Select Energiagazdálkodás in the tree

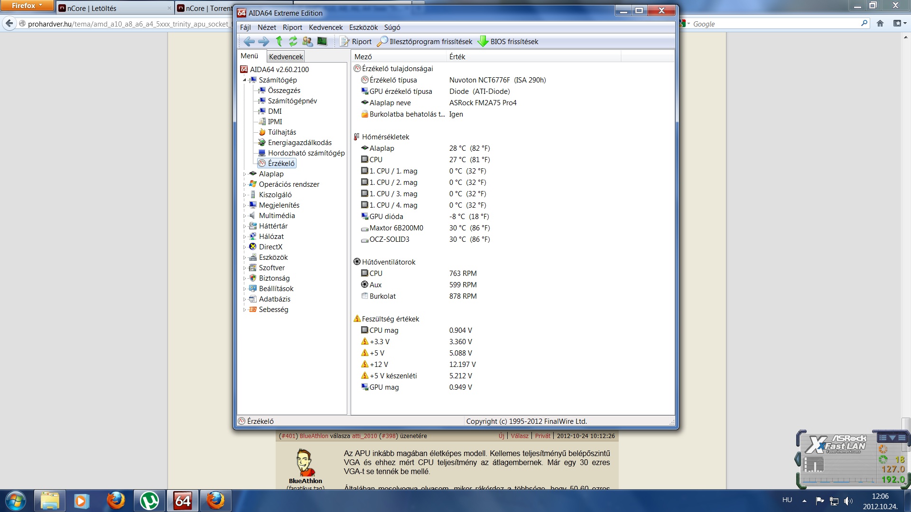click(x=299, y=143)
